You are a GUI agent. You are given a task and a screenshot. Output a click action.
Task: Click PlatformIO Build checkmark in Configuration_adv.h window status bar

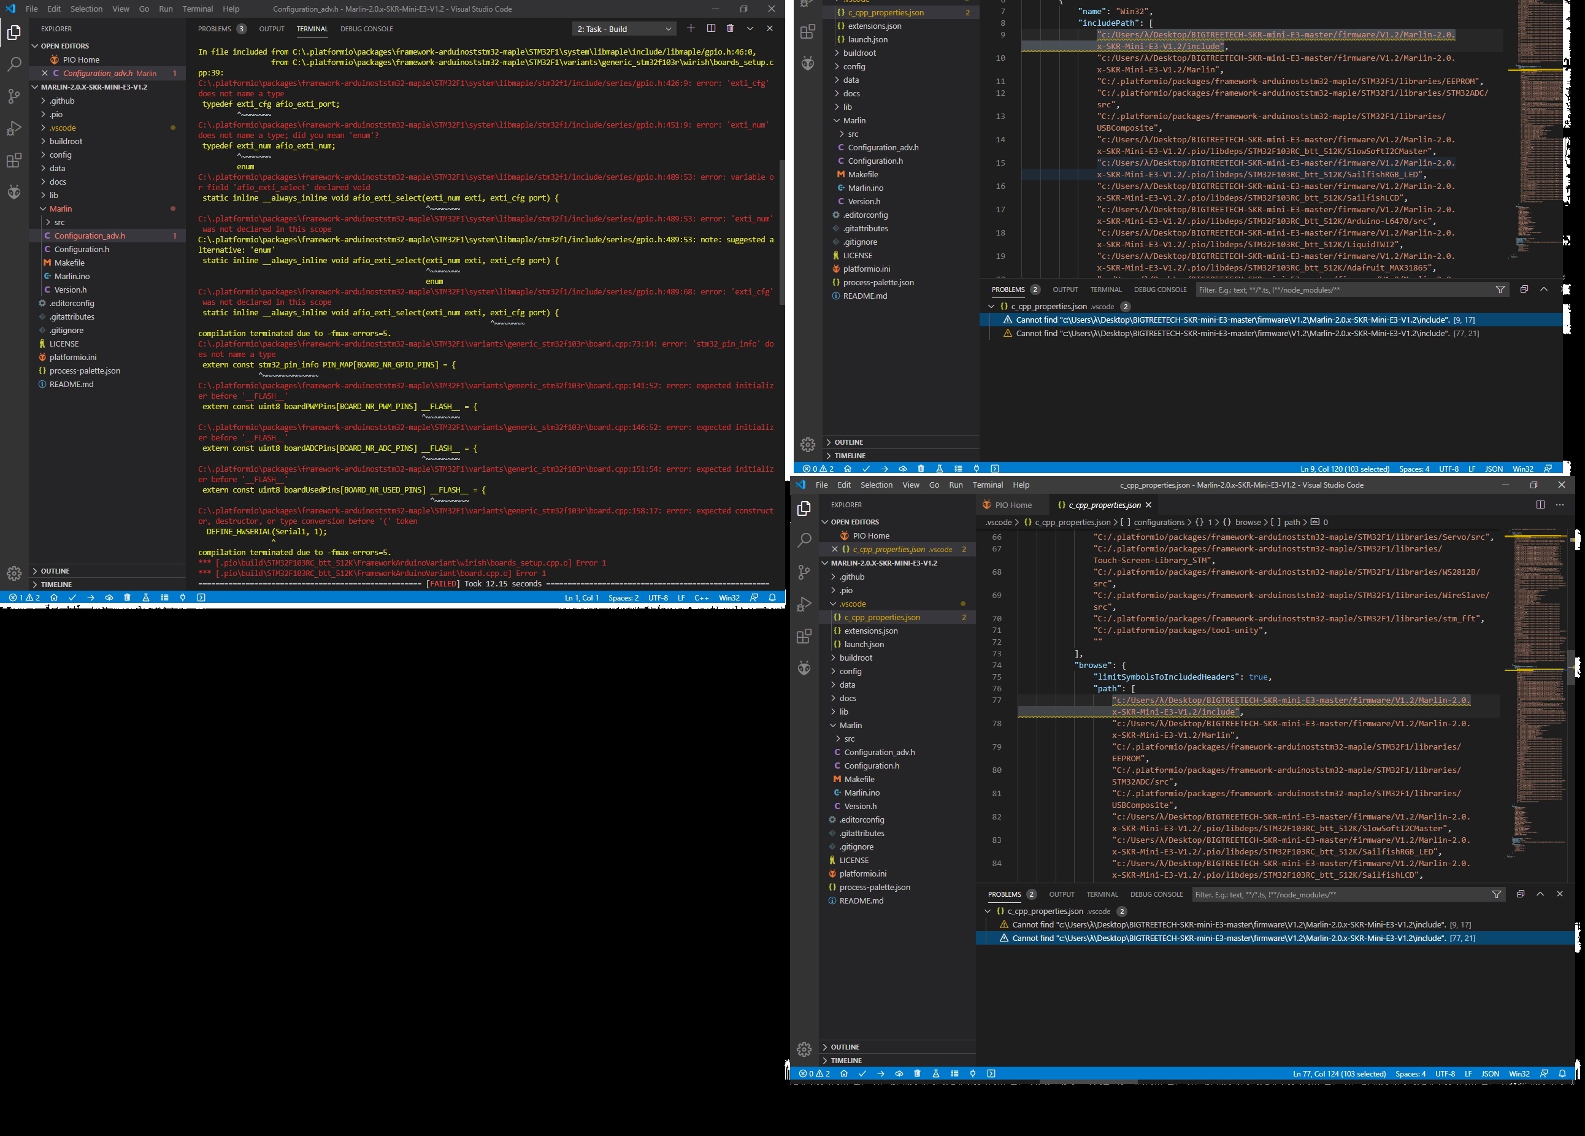pos(72,597)
